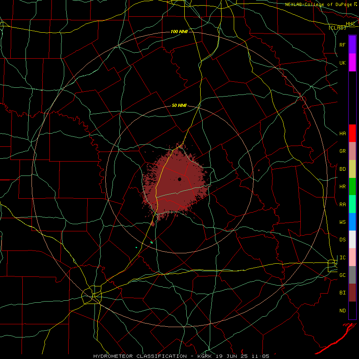Screen dimensions: 359x359
Task: Select the IC light pink swatch
Action: [x=352, y=257]
